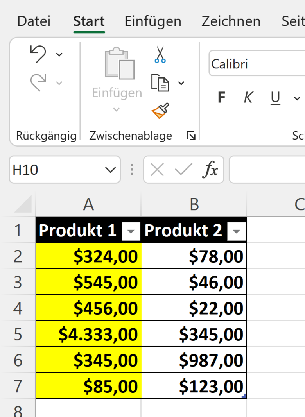The image size is (305, 417).
Task: Switch to the Zeichnen tab
Action: (x=231, y=21)
